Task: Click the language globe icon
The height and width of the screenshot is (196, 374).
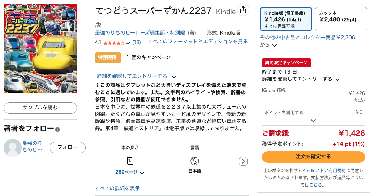Action: click(x=195, y=161)
